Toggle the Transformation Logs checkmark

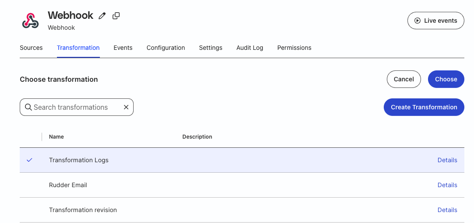pos(29,160)
